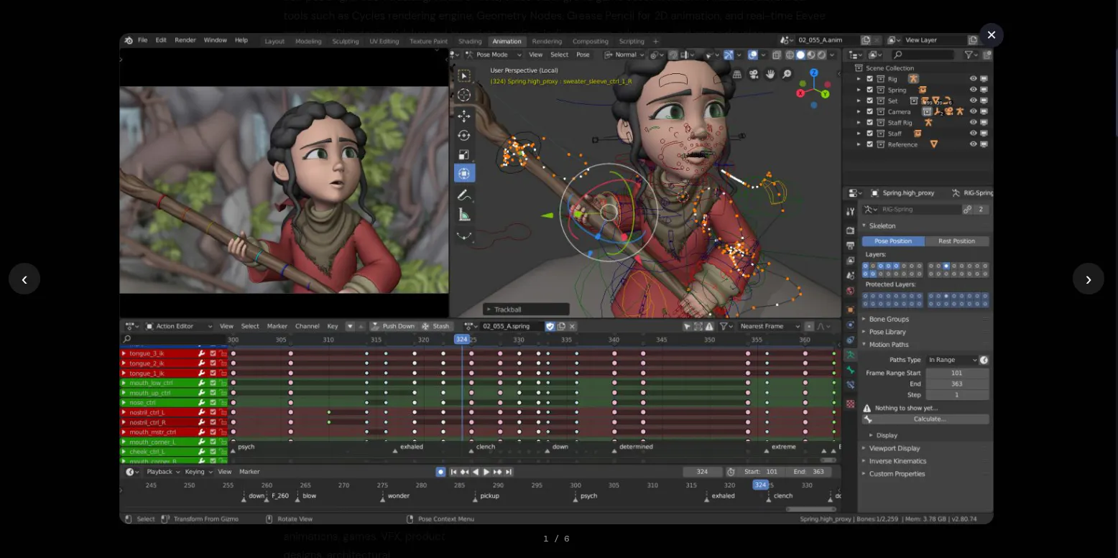Select the Measure tool
The height and width of the screenshot is (558, 1118).
pos(464,214)
